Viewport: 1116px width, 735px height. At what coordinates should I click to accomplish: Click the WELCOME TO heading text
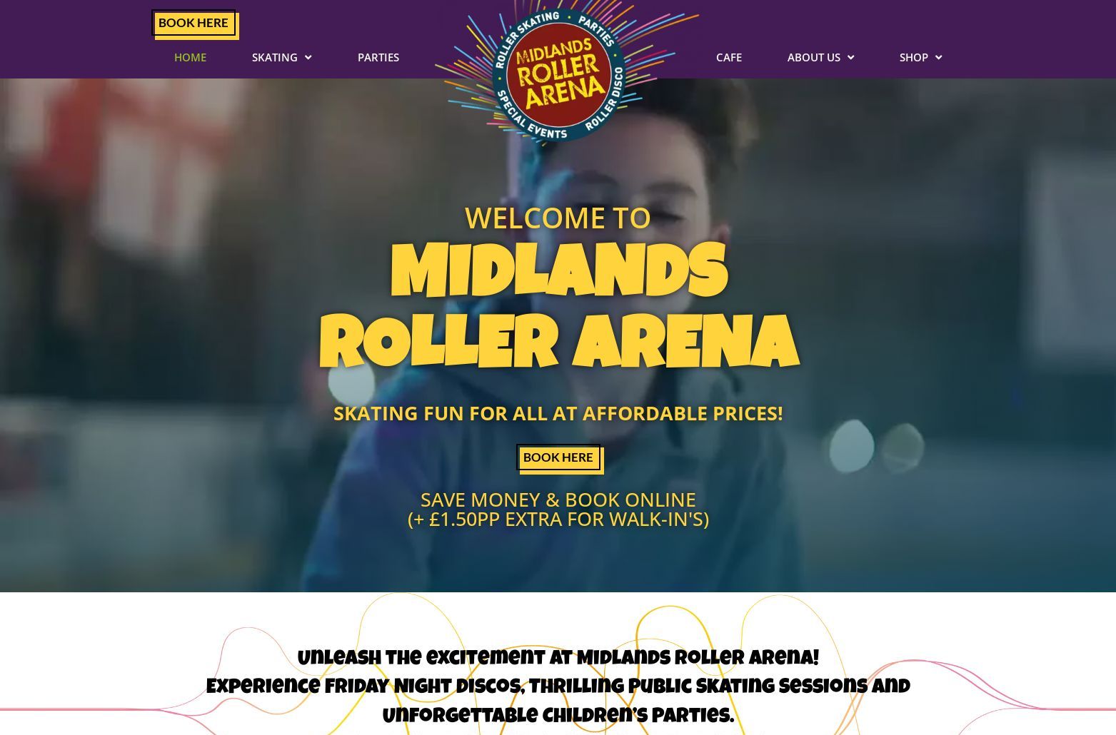(x=558, y=218)
